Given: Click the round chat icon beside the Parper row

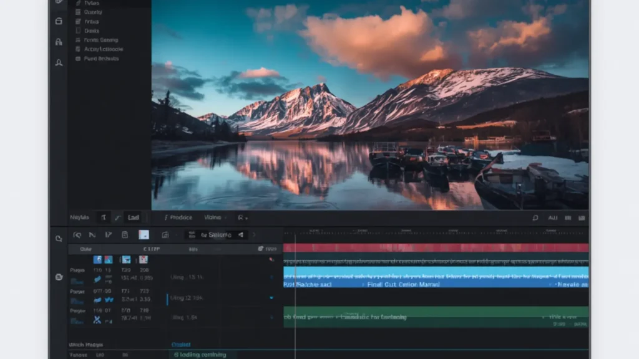Looking at the screenshot, I should 59,277.
